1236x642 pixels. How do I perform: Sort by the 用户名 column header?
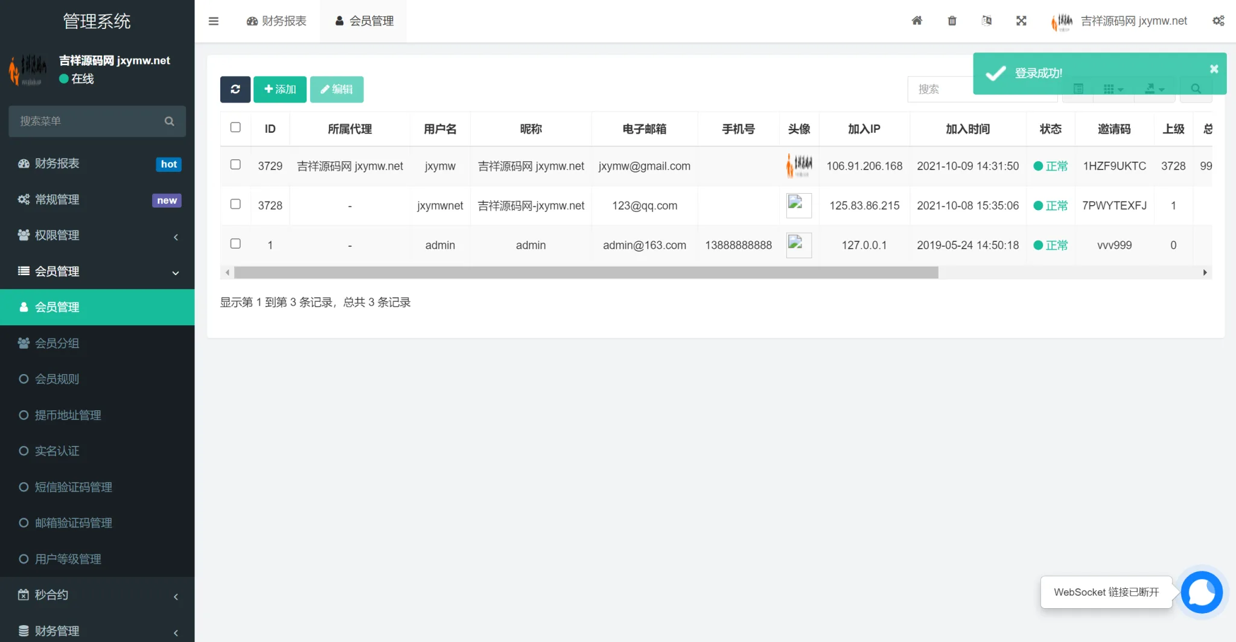point(440,129)
